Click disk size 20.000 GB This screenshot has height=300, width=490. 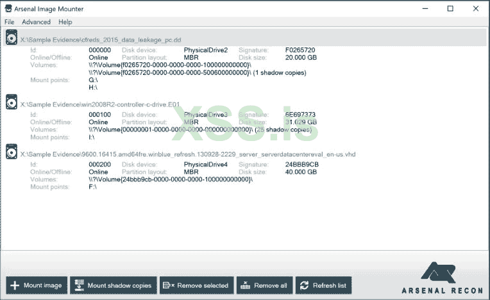click(x=301, y=58)
